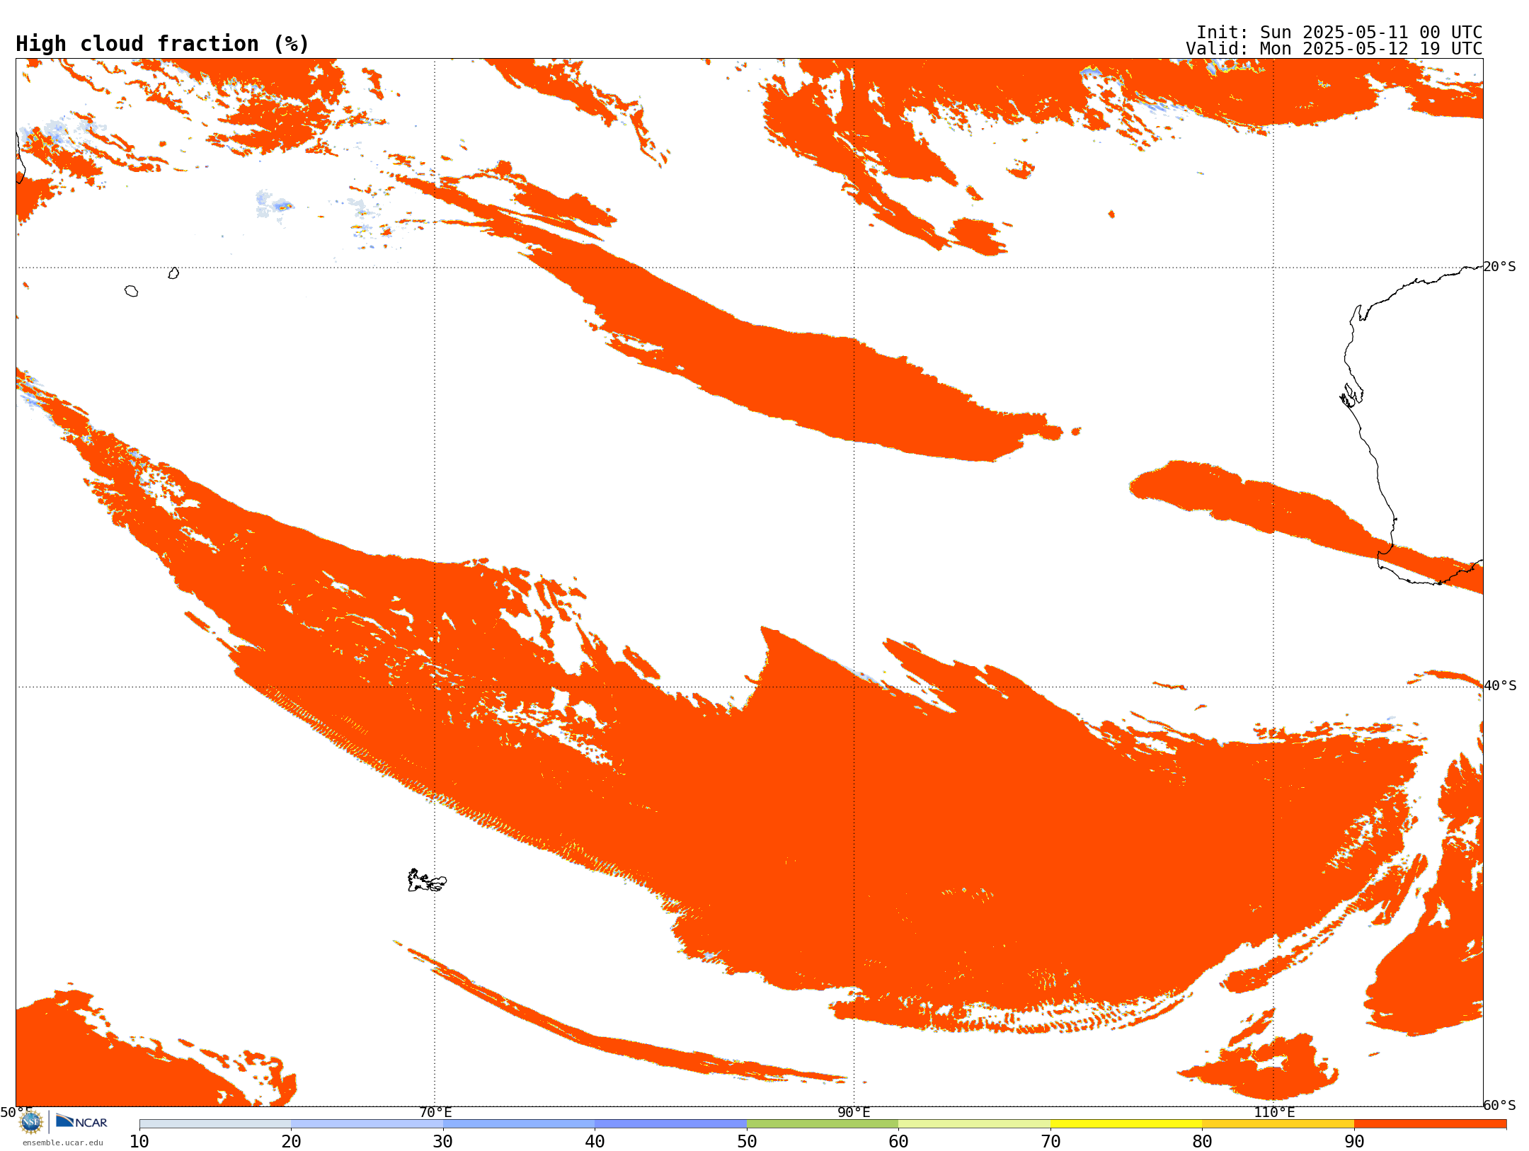Click the colorbar tick label 90
The height and width of the screenshot is (1151, 1529).
click(x=1354, y=1142)
